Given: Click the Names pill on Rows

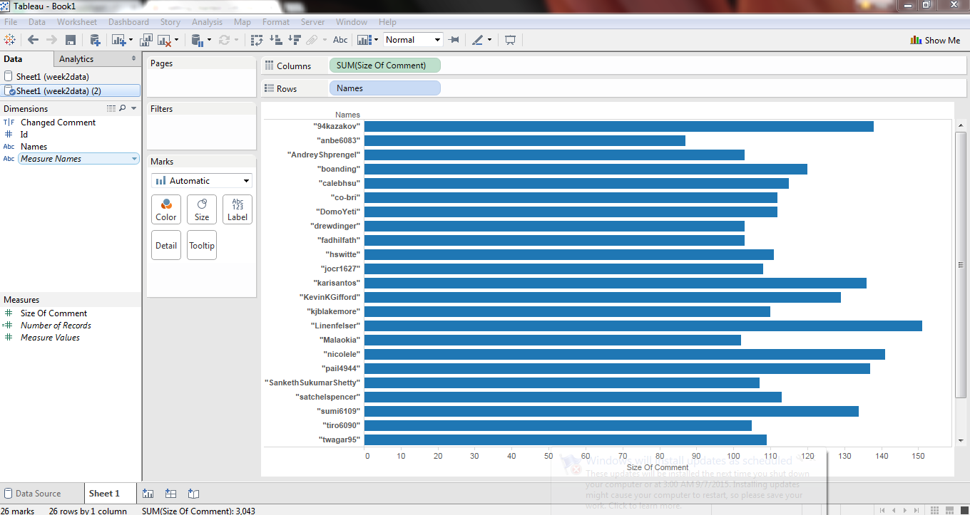Looking at the screenshot, I should (x=384, y=88).
